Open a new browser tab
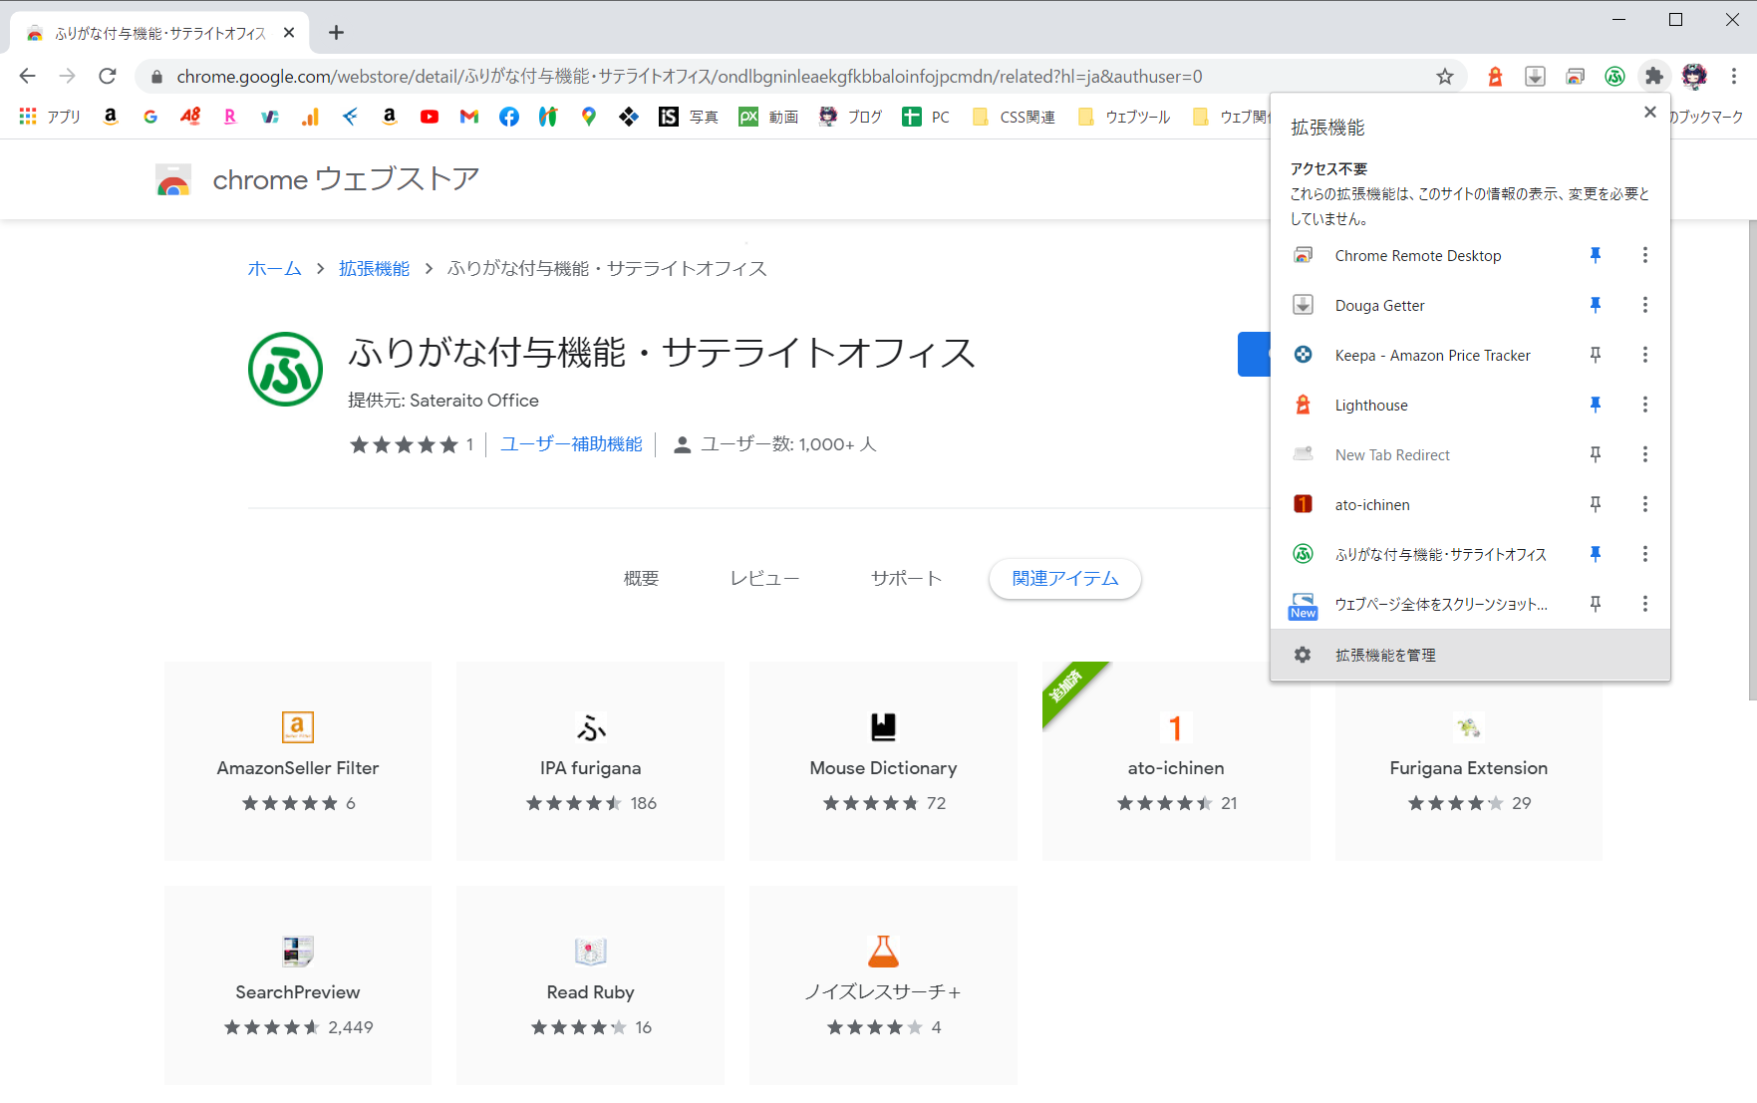The image size is (1757, 1103). click(x=337, y=33)
